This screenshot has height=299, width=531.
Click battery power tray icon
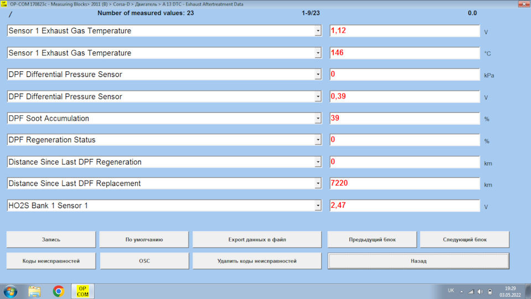click(490, 292)
